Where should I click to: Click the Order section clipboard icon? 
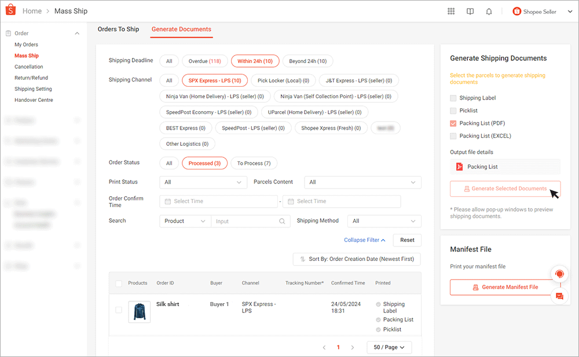click(x=8, y=33)
